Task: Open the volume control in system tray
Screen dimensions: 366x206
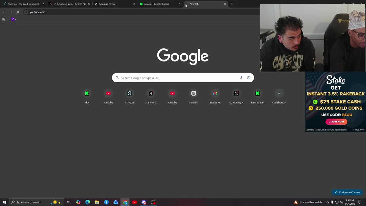Action: [341, 202]
